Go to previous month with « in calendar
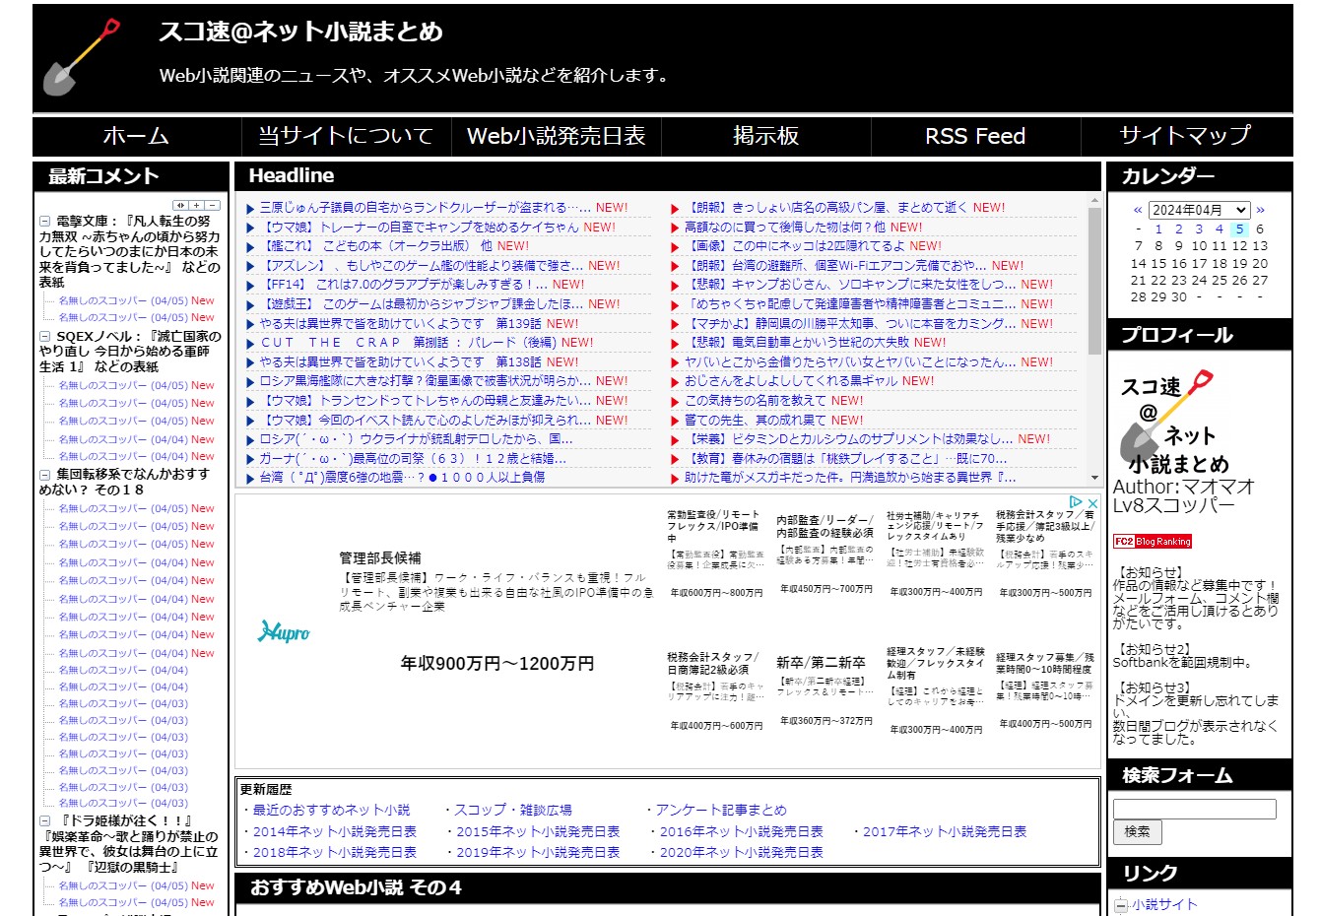1320x916 pixels. 1138,210
